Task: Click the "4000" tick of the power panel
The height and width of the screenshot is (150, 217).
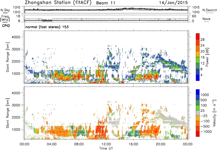Action: pos(16,37)
